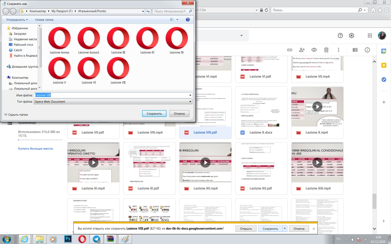
Task: Click the dialog search box Поиск
Action: click(x=172, y=11)
